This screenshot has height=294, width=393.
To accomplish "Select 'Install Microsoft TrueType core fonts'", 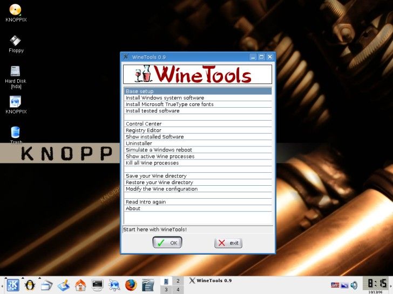I will point(198,104).
